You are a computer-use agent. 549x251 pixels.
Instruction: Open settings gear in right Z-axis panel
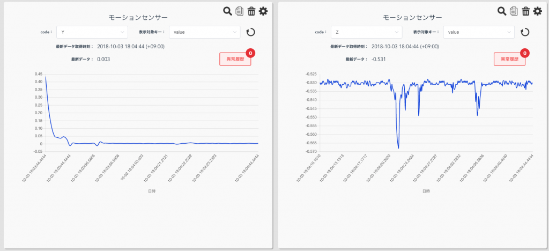(537, 11)
